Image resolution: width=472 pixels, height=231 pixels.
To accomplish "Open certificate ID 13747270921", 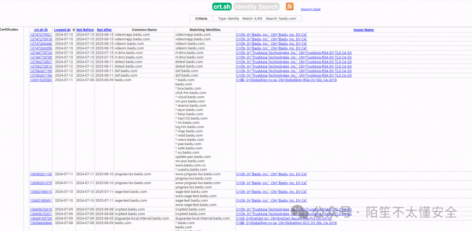I will (41, 34).
